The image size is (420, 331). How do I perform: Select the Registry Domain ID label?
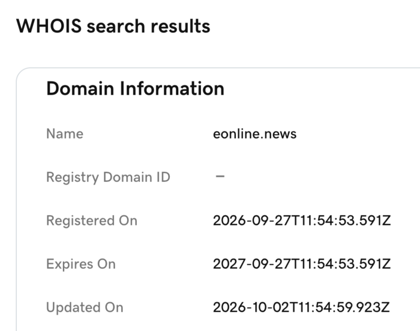coord(108,177)
